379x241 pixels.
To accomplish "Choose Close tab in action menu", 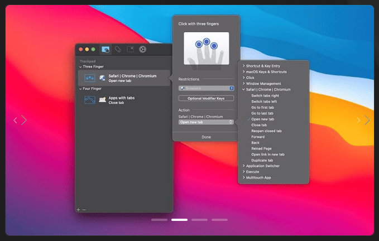I will tap(259, 125).
